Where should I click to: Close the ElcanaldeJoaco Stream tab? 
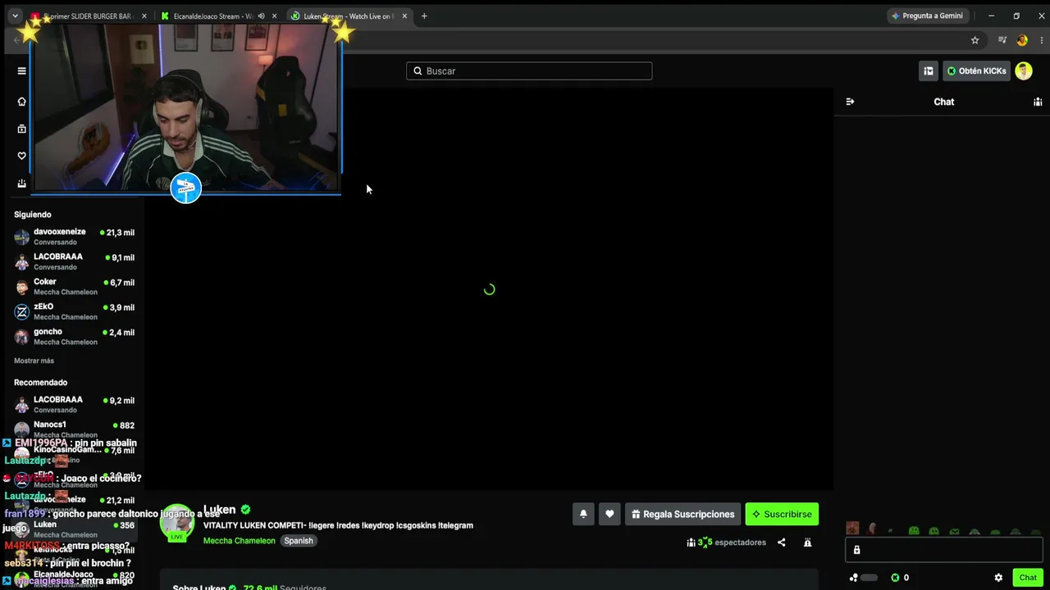click(x=274, y=16)
